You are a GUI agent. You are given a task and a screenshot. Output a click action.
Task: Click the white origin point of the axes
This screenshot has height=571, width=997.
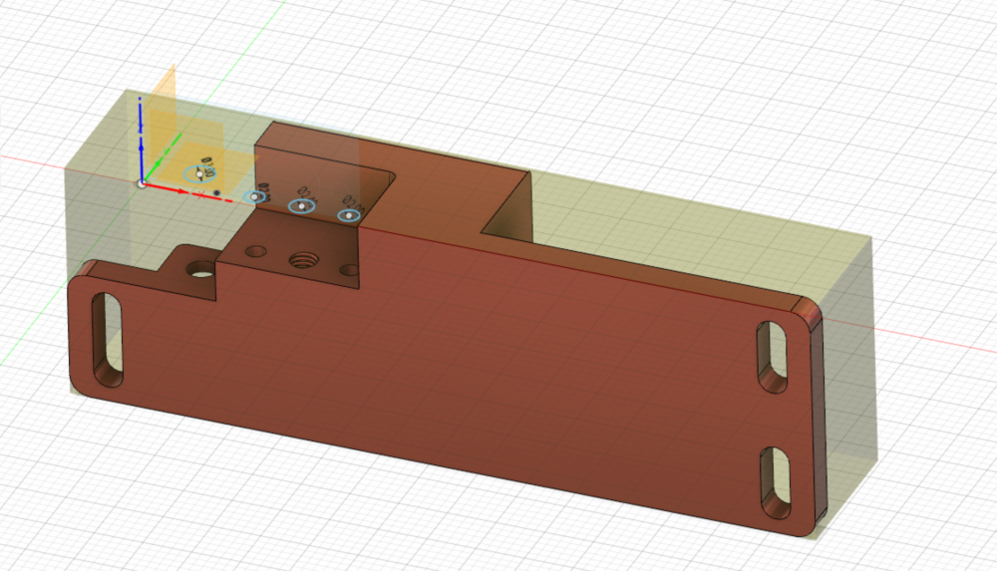click(x=142, y=183)
